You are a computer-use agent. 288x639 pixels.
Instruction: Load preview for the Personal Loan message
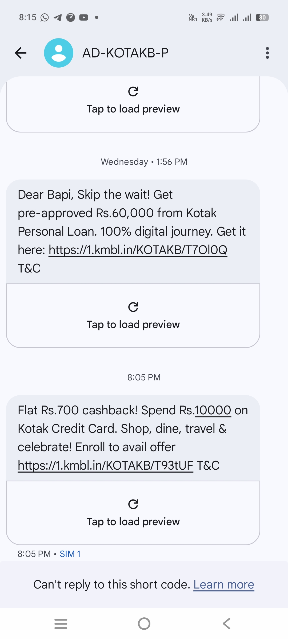point(133,325)
